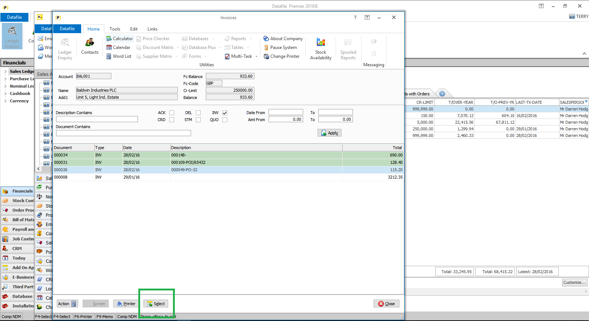Enable the ACK filter checkbox

point(171,113)
